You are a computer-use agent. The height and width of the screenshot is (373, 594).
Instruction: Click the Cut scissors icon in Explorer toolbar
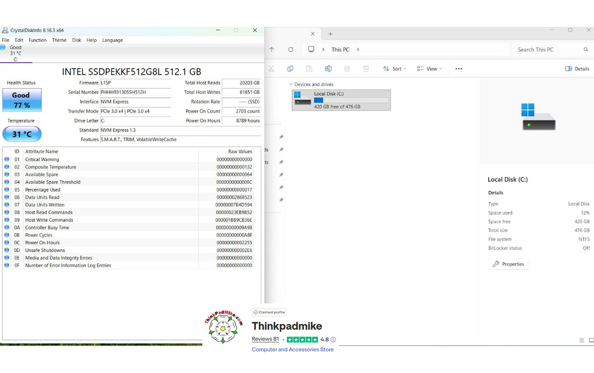tap(271, 69)
